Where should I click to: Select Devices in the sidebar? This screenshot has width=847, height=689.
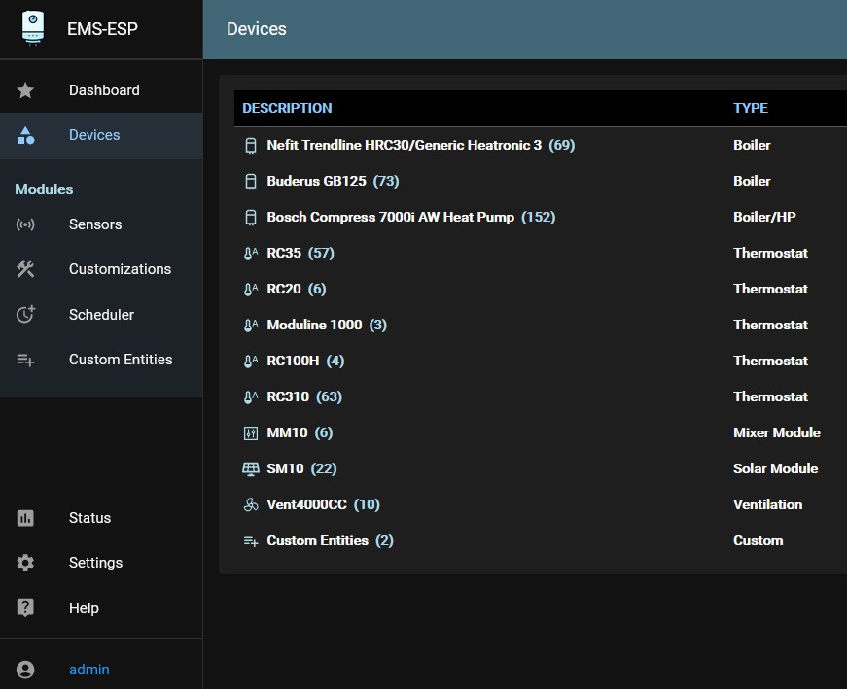(x=101, y=135)
